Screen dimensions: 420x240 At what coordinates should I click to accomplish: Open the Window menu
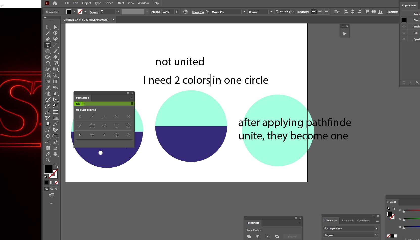pyautogui.click(x=143, y=3)
